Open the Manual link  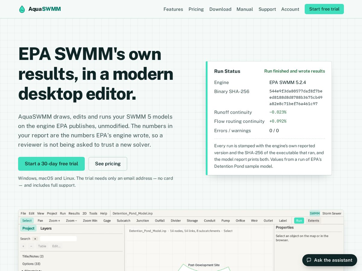tap(245, 9)
